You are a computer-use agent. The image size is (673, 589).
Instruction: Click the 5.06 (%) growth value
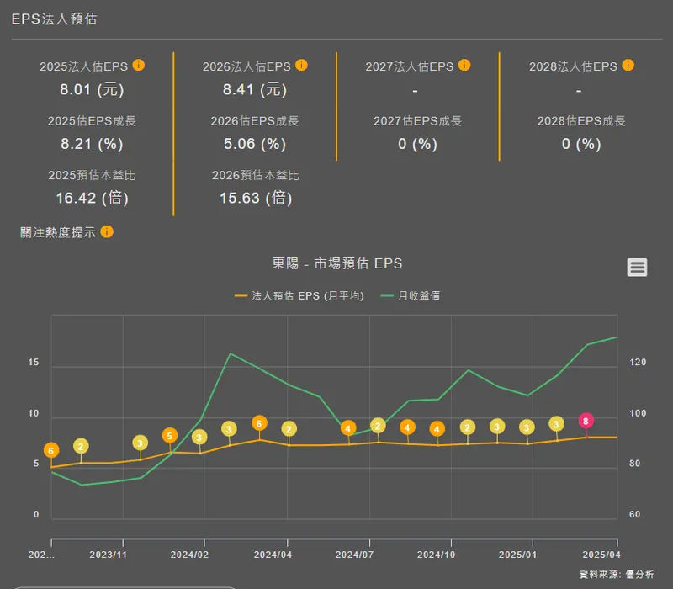[255, 144]
